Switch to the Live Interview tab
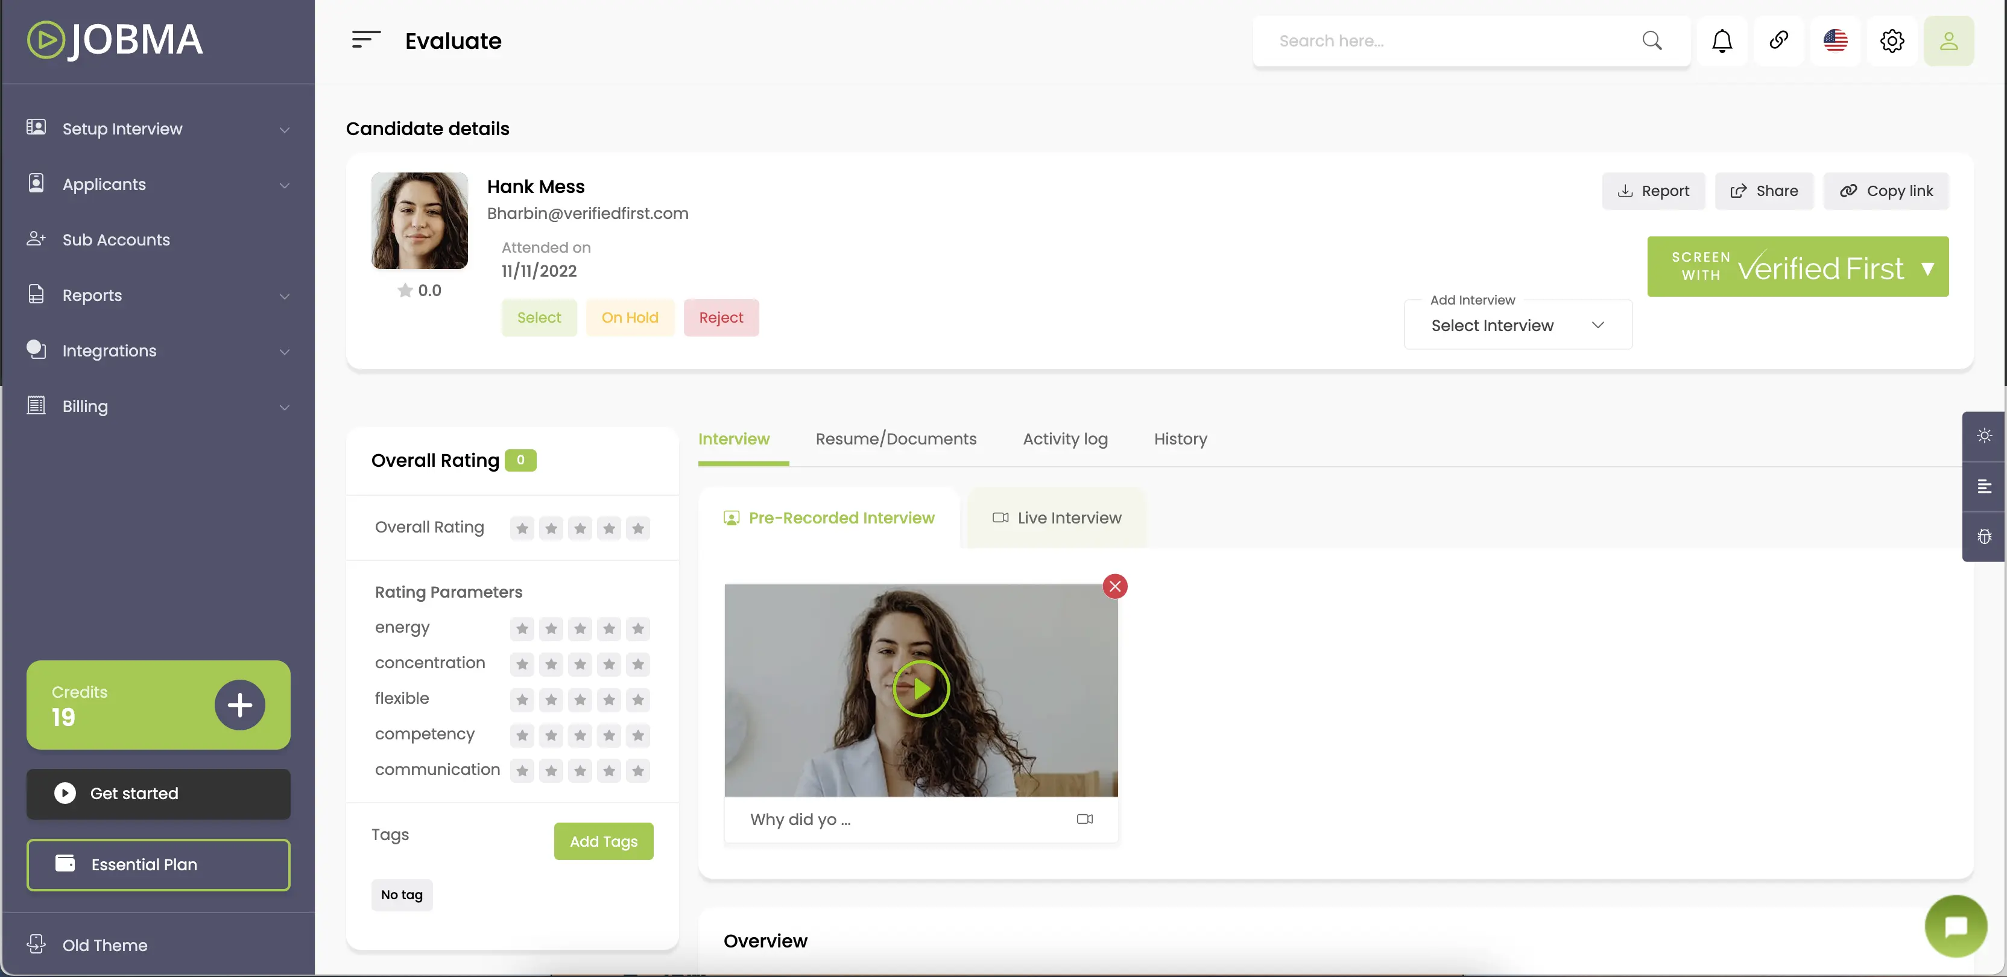 click(x=1057, y=518)
